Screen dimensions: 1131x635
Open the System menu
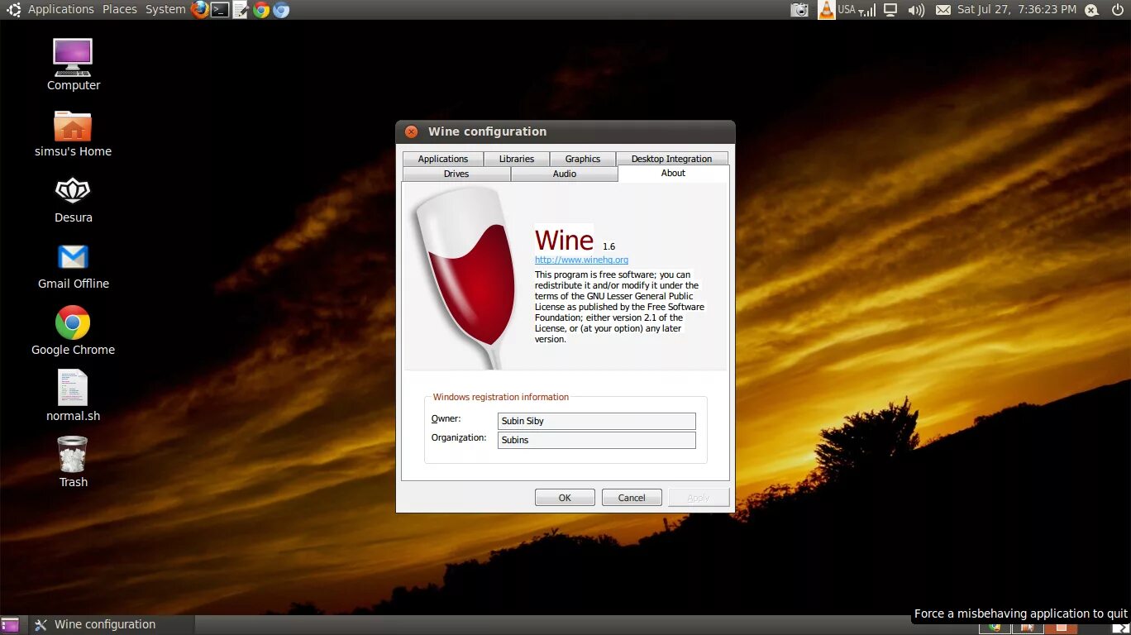point(165,9)
